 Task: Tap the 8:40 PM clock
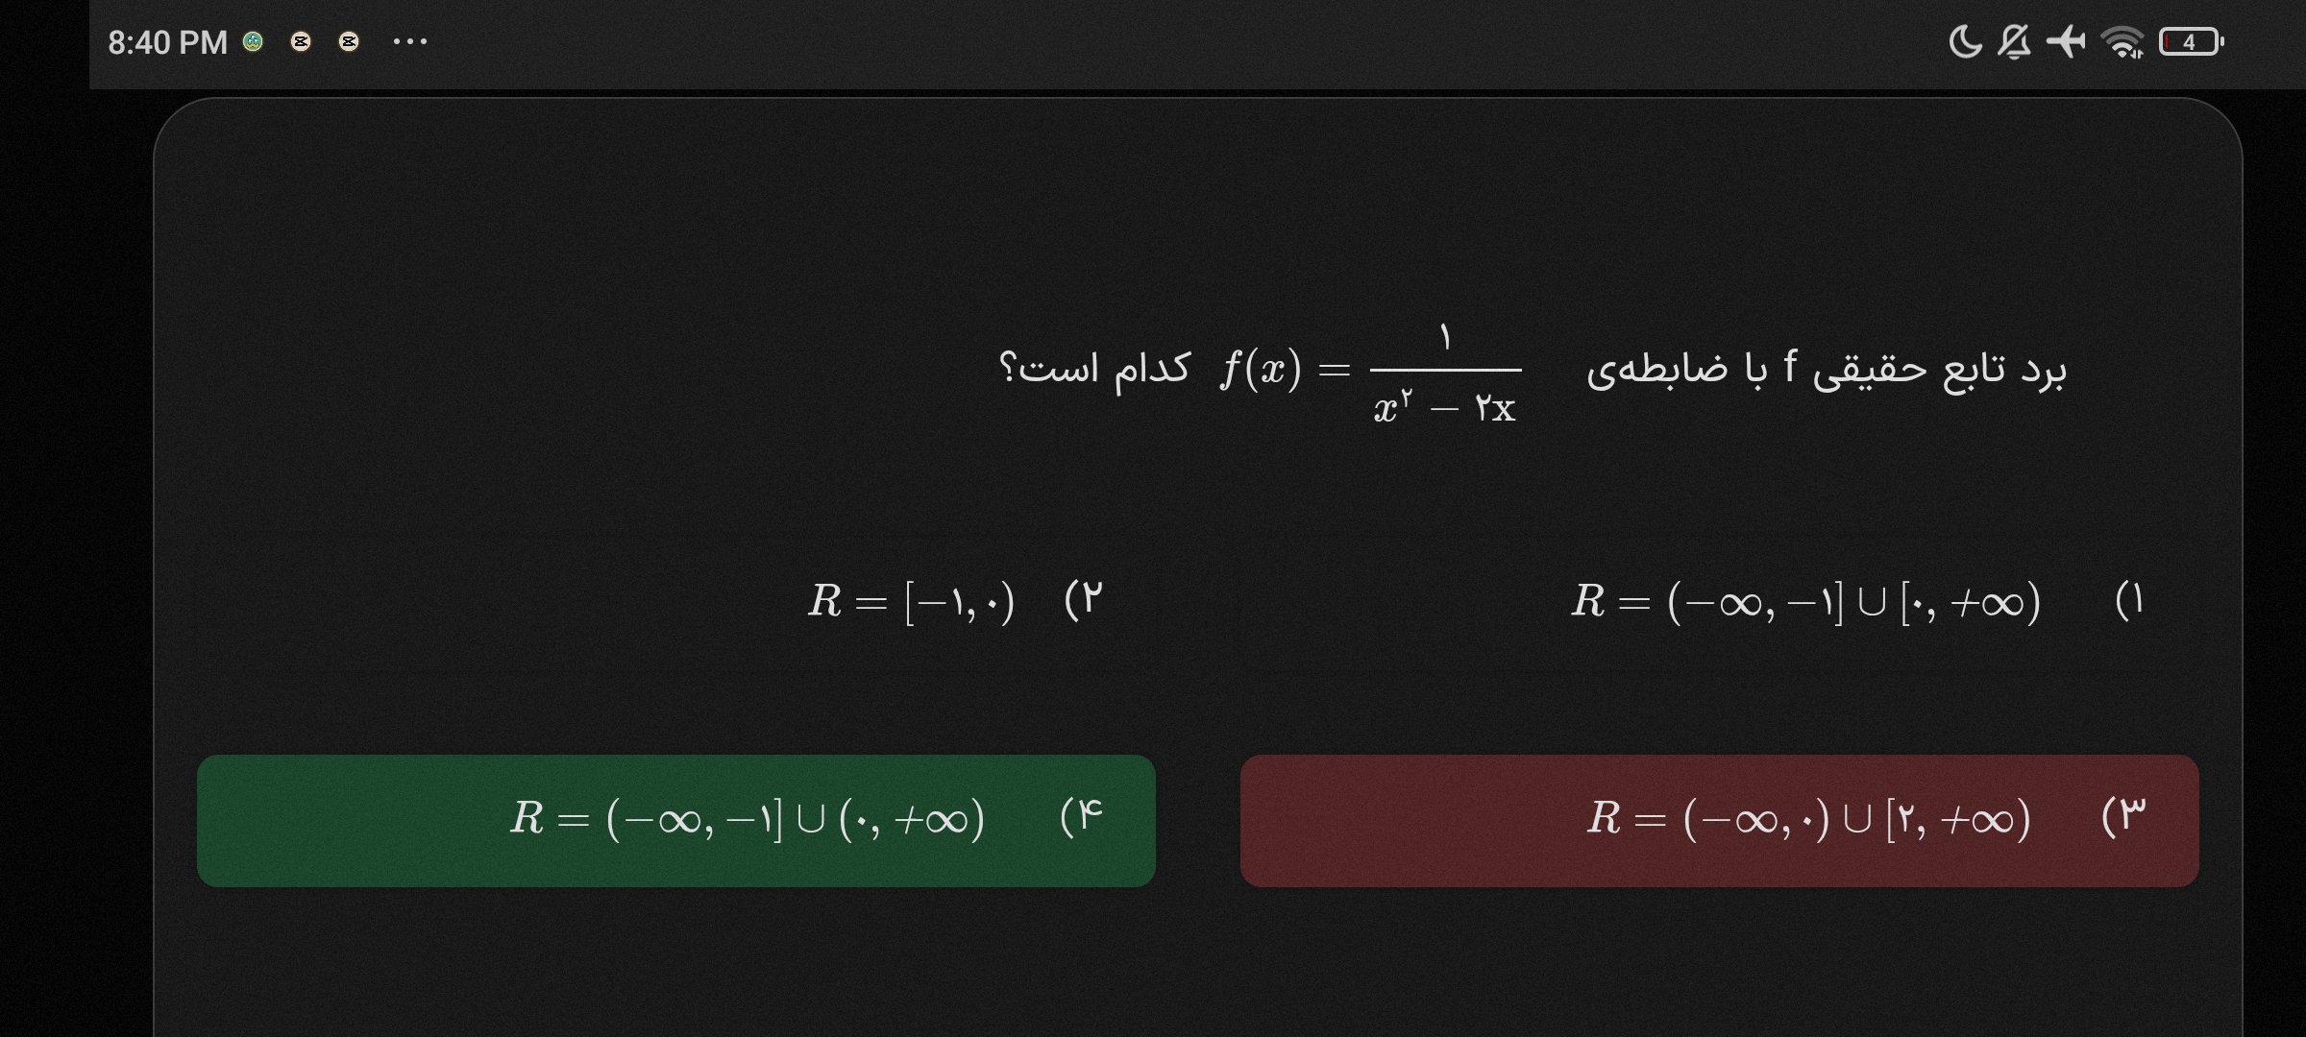point(167,42)
